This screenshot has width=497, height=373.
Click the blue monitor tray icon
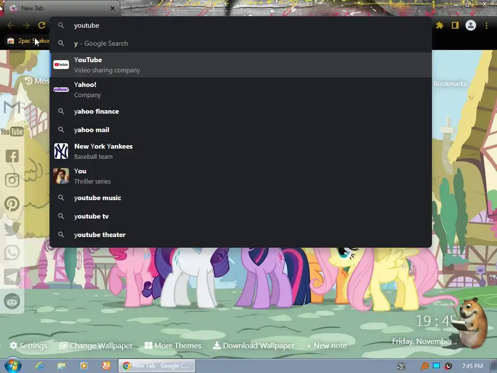point(436,366)
